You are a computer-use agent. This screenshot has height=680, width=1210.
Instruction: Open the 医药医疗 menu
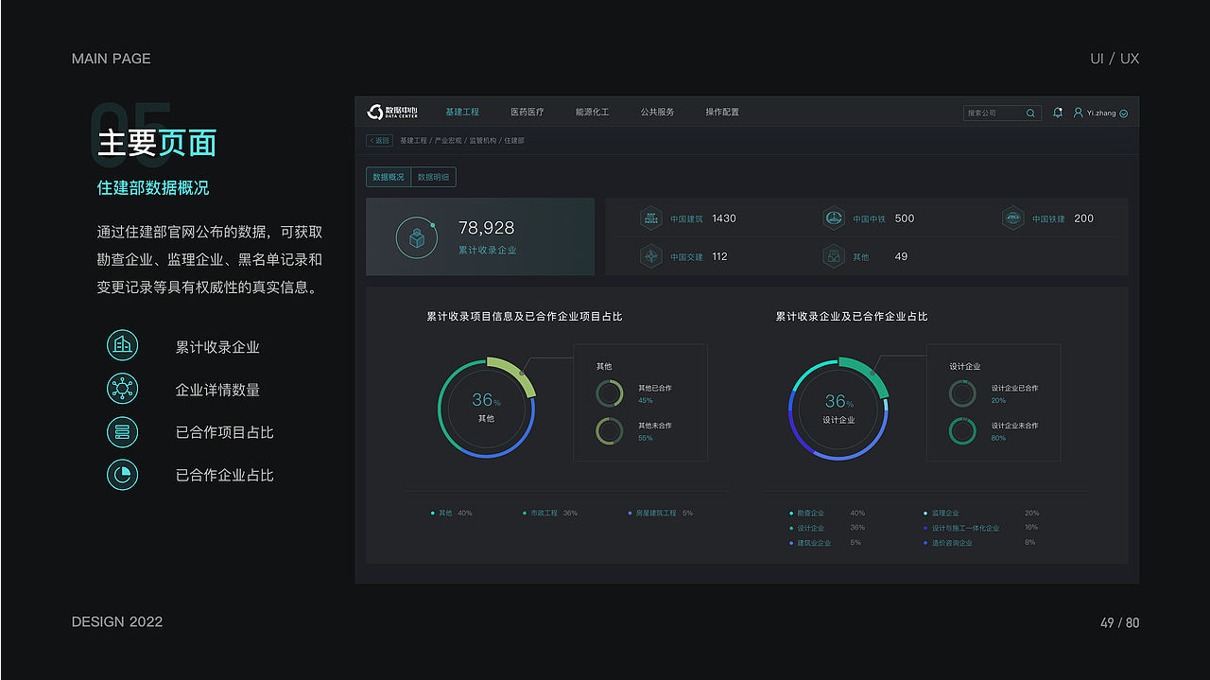pyautogui.click(x=527, y=113)
